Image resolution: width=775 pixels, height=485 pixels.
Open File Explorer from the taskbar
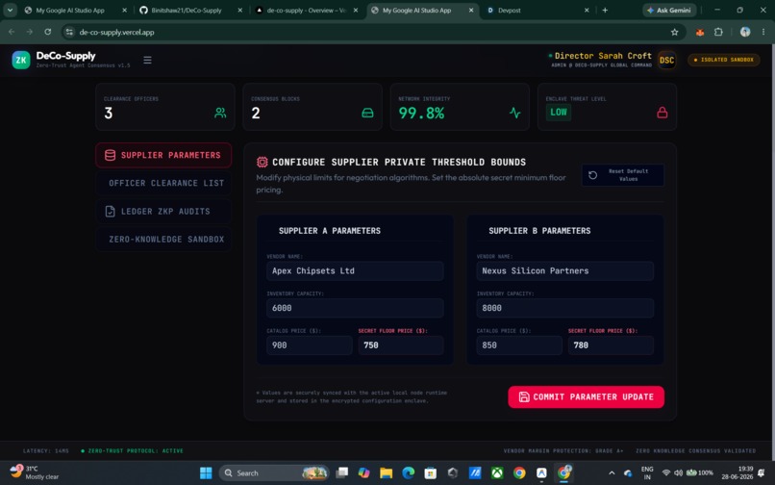386,473
